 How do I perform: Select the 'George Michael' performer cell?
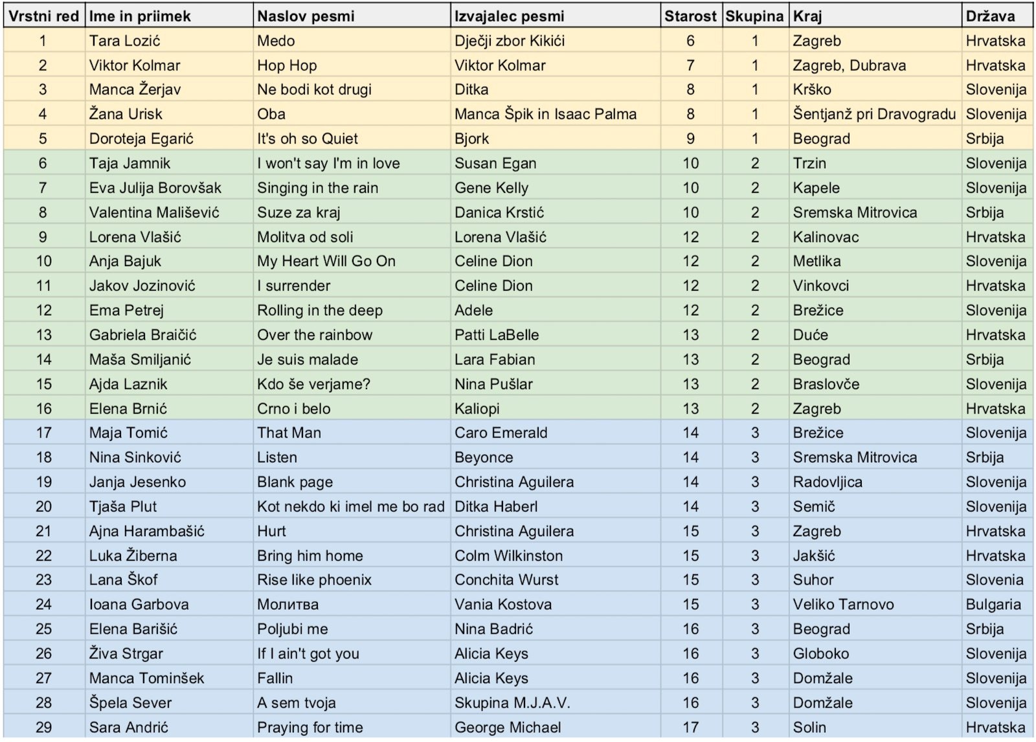[508, 727]
